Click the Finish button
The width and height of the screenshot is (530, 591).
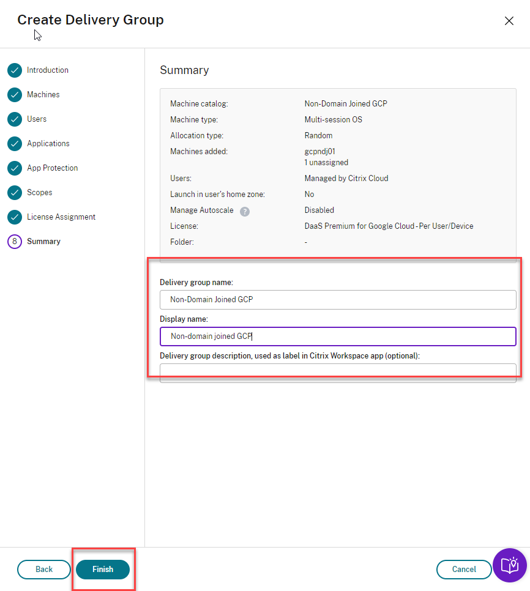[103, 569]
